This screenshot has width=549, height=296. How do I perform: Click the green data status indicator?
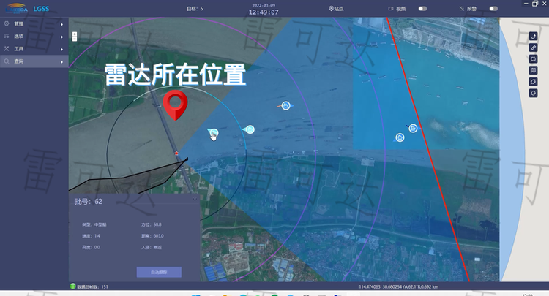click(72, 286)
